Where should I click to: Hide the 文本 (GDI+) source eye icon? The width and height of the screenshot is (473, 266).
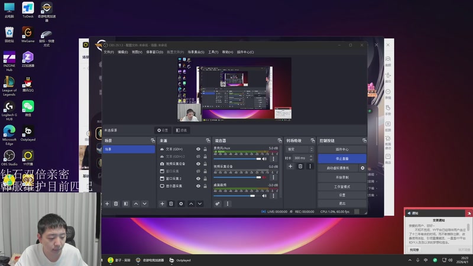[x=199, y=149]
